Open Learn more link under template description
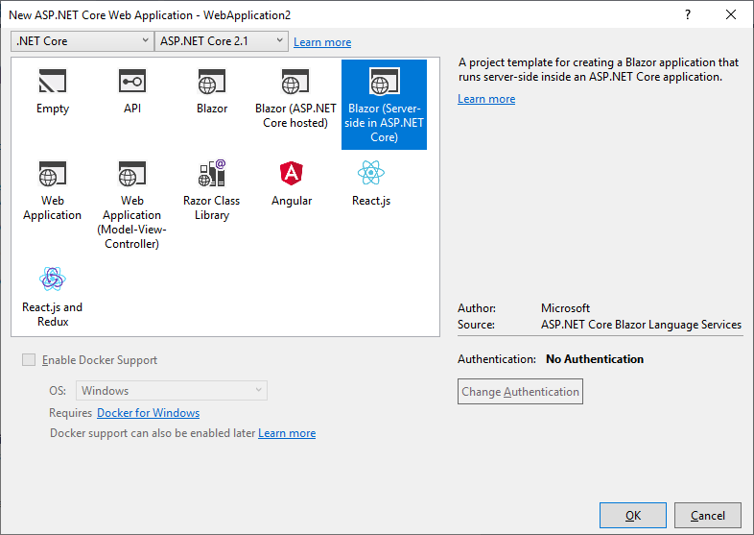The height and width of the screenshot is (535, 754). click(486, 99)
